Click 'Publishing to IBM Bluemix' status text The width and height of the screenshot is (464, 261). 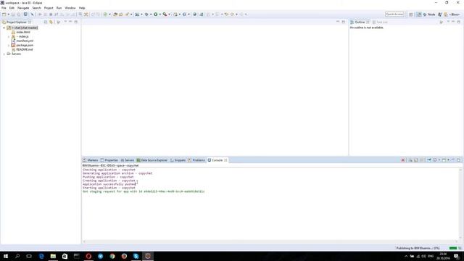click(x=418, y=248)
